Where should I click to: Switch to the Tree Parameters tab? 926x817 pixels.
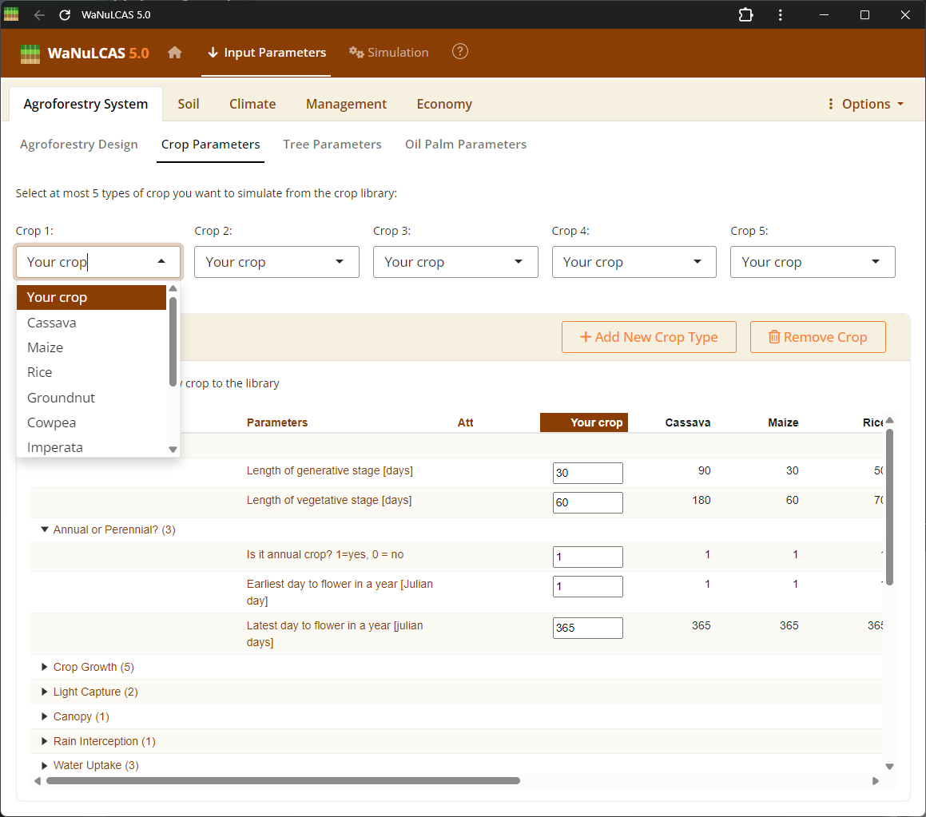332,145
